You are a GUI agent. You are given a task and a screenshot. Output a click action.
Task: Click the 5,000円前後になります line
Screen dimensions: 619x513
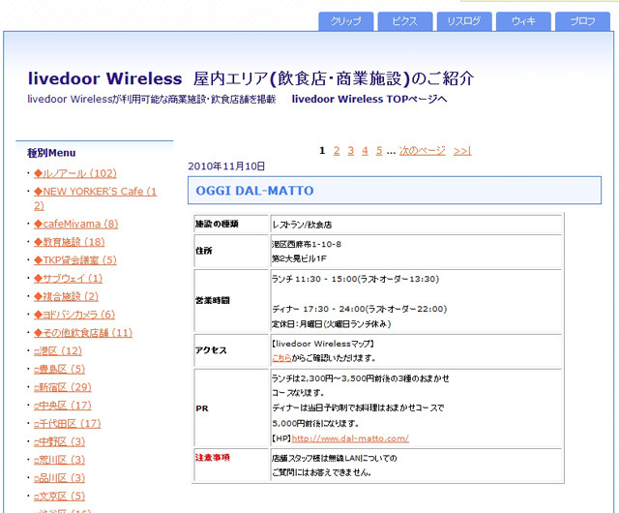point(315,424)
